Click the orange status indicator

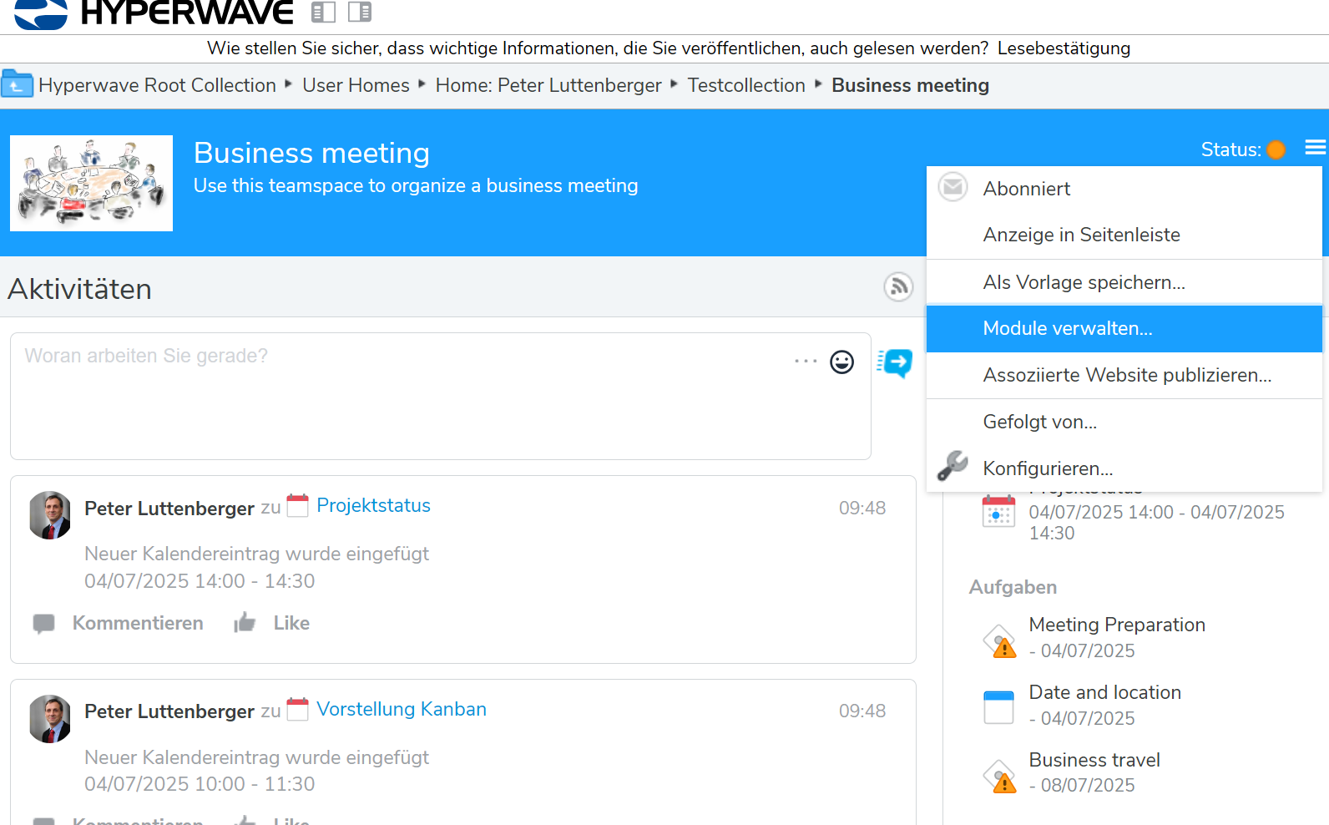click(1276, 149)
